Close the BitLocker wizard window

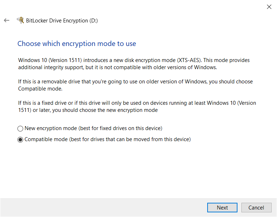point(269,6)
